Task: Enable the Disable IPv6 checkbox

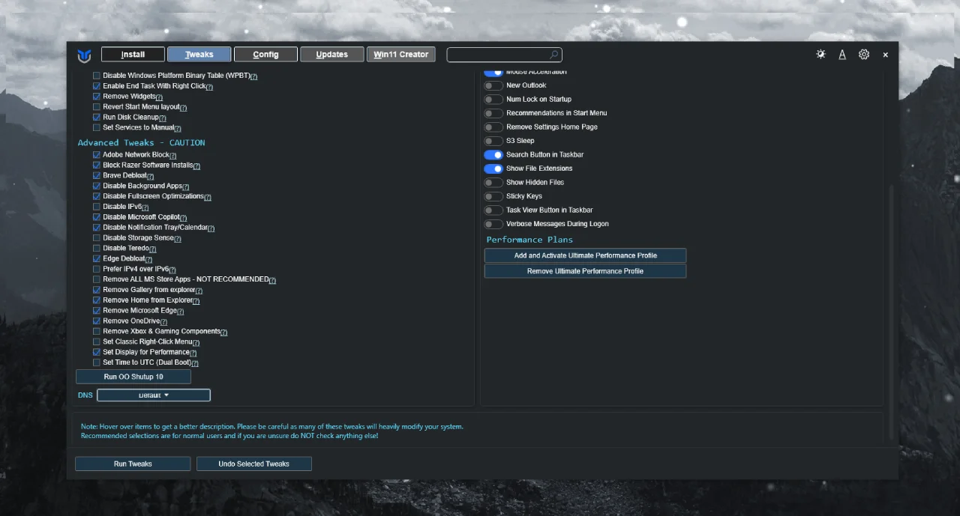Action: click(96, 207)
